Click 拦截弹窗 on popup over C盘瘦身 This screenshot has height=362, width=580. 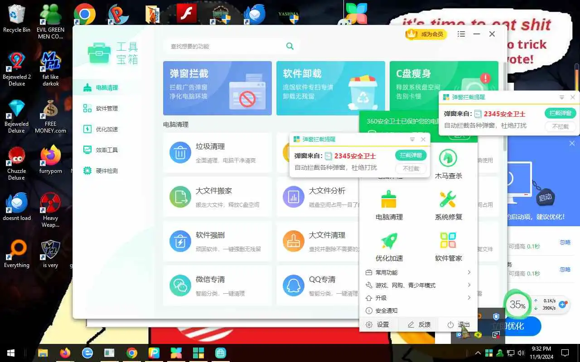pos(561,113)
